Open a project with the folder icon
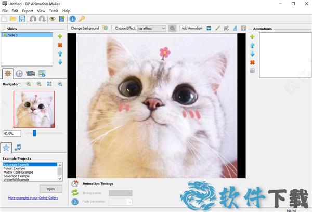312x212 pixels. pos(13,19)
